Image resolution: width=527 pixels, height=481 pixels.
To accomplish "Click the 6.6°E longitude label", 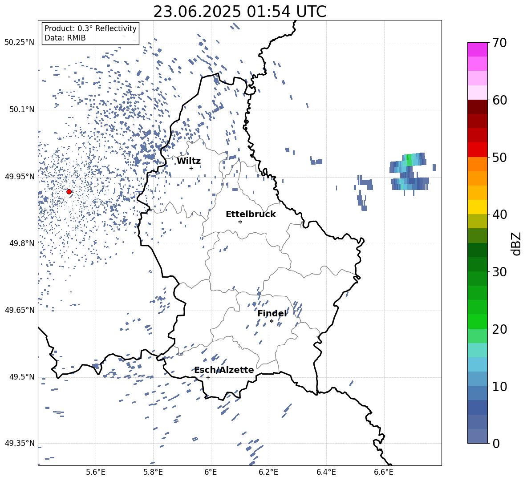I will coord(384,472).
